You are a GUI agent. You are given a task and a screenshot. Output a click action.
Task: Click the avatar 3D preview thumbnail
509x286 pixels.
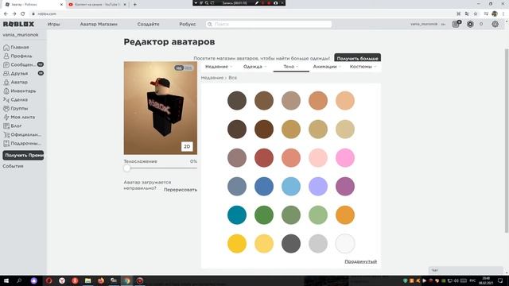coord(161,108)
